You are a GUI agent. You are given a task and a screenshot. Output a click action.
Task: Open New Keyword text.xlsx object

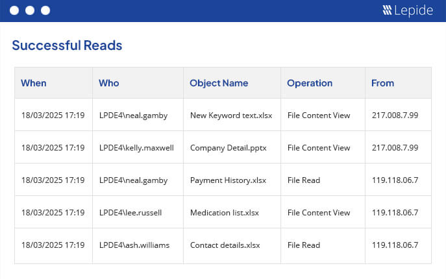pos(231,115)
